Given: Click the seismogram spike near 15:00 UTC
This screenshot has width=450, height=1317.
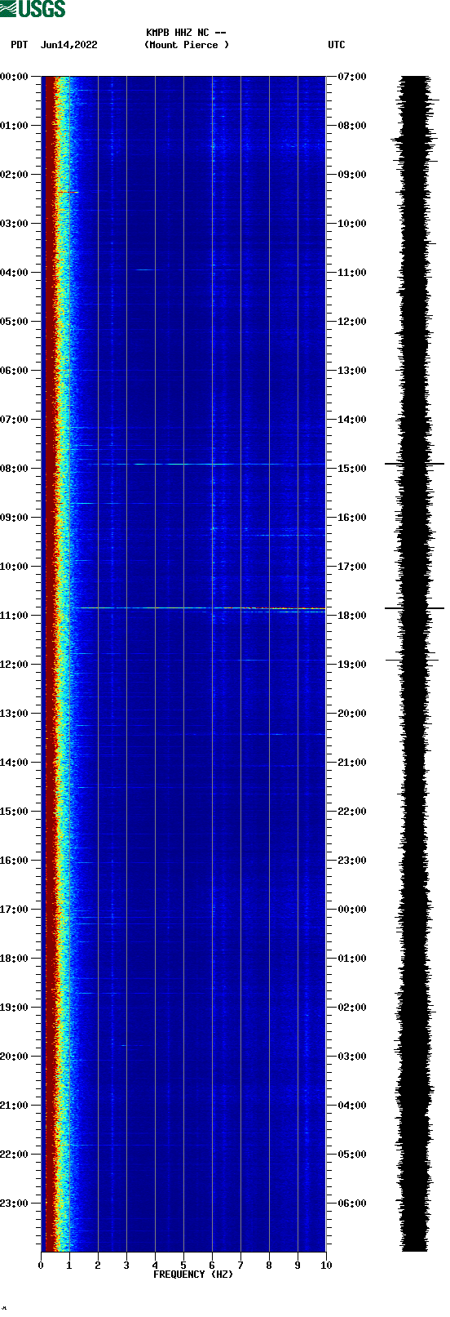Looking at the screenshot, I should (x=414, y=464).
